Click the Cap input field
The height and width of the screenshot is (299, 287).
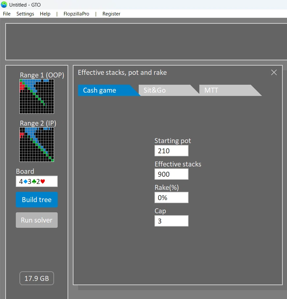point(172,221)
